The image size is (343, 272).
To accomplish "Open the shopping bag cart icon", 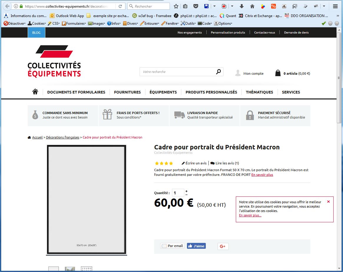I will pos(278,73).
